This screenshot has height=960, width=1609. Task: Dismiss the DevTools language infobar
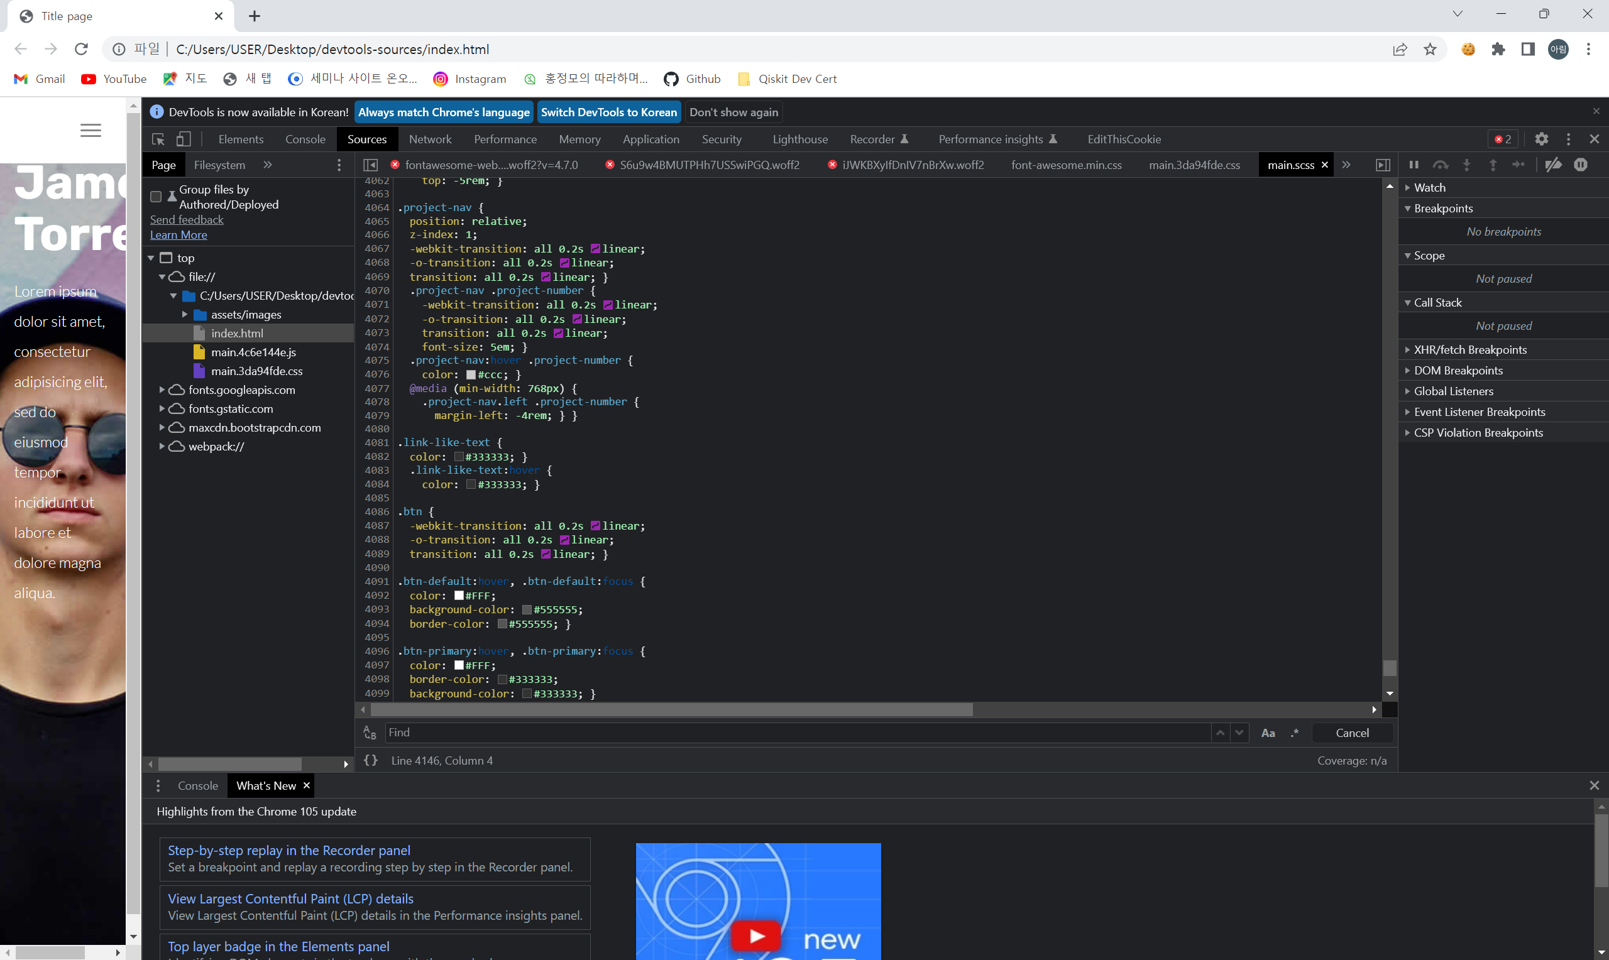[x=1596, y=111]
